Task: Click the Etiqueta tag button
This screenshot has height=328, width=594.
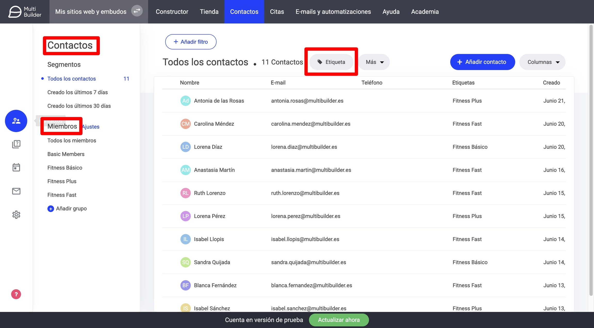Action: coord(331,62)
